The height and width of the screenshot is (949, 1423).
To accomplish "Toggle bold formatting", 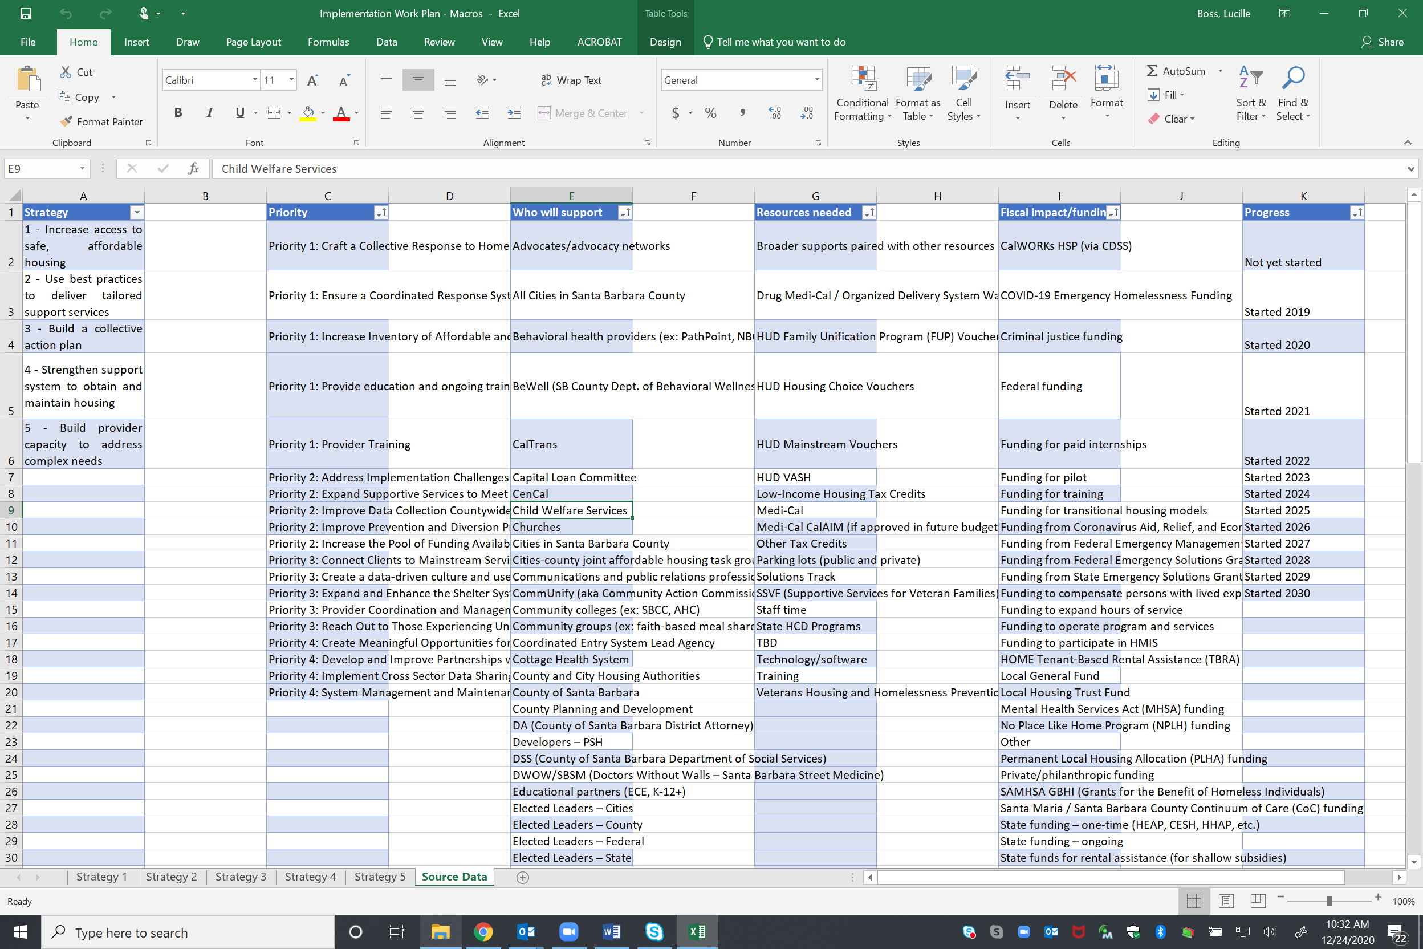I will (x=178, y=112).
